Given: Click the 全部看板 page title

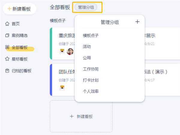Looking at the screenshot, I should click(60, 7).
